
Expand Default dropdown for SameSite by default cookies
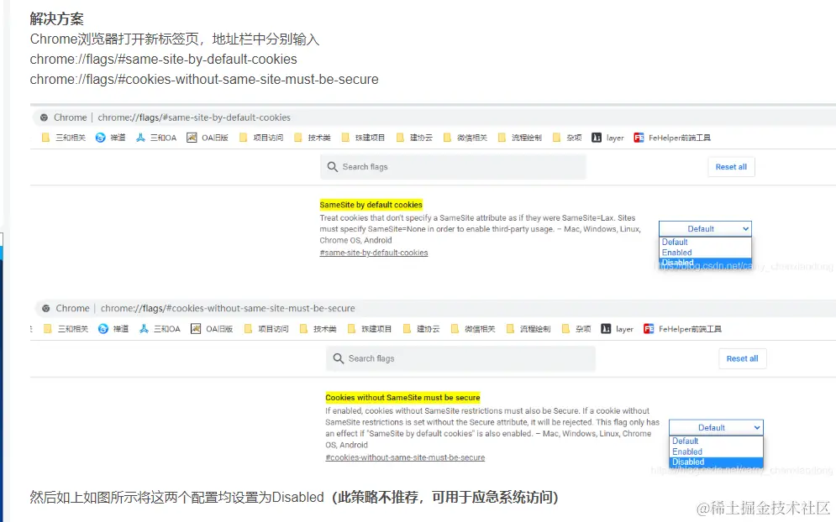pos(705,228)
